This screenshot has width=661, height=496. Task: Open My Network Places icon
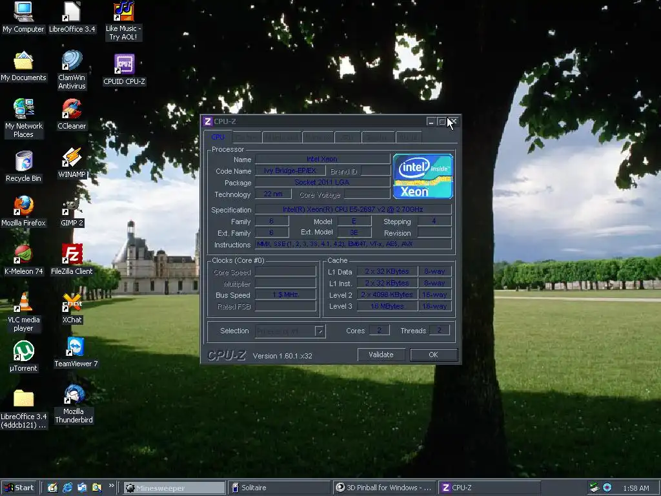point(23,119)
